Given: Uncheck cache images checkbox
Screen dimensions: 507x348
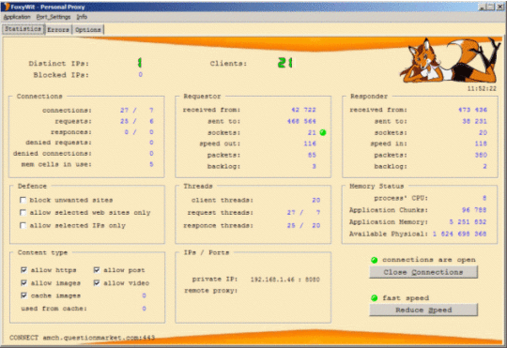Looking at the screenshot, I should click(x=23, y=295).
